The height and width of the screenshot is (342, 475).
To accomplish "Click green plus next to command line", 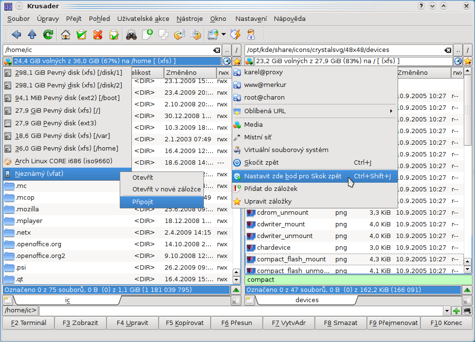I will 457,310.
